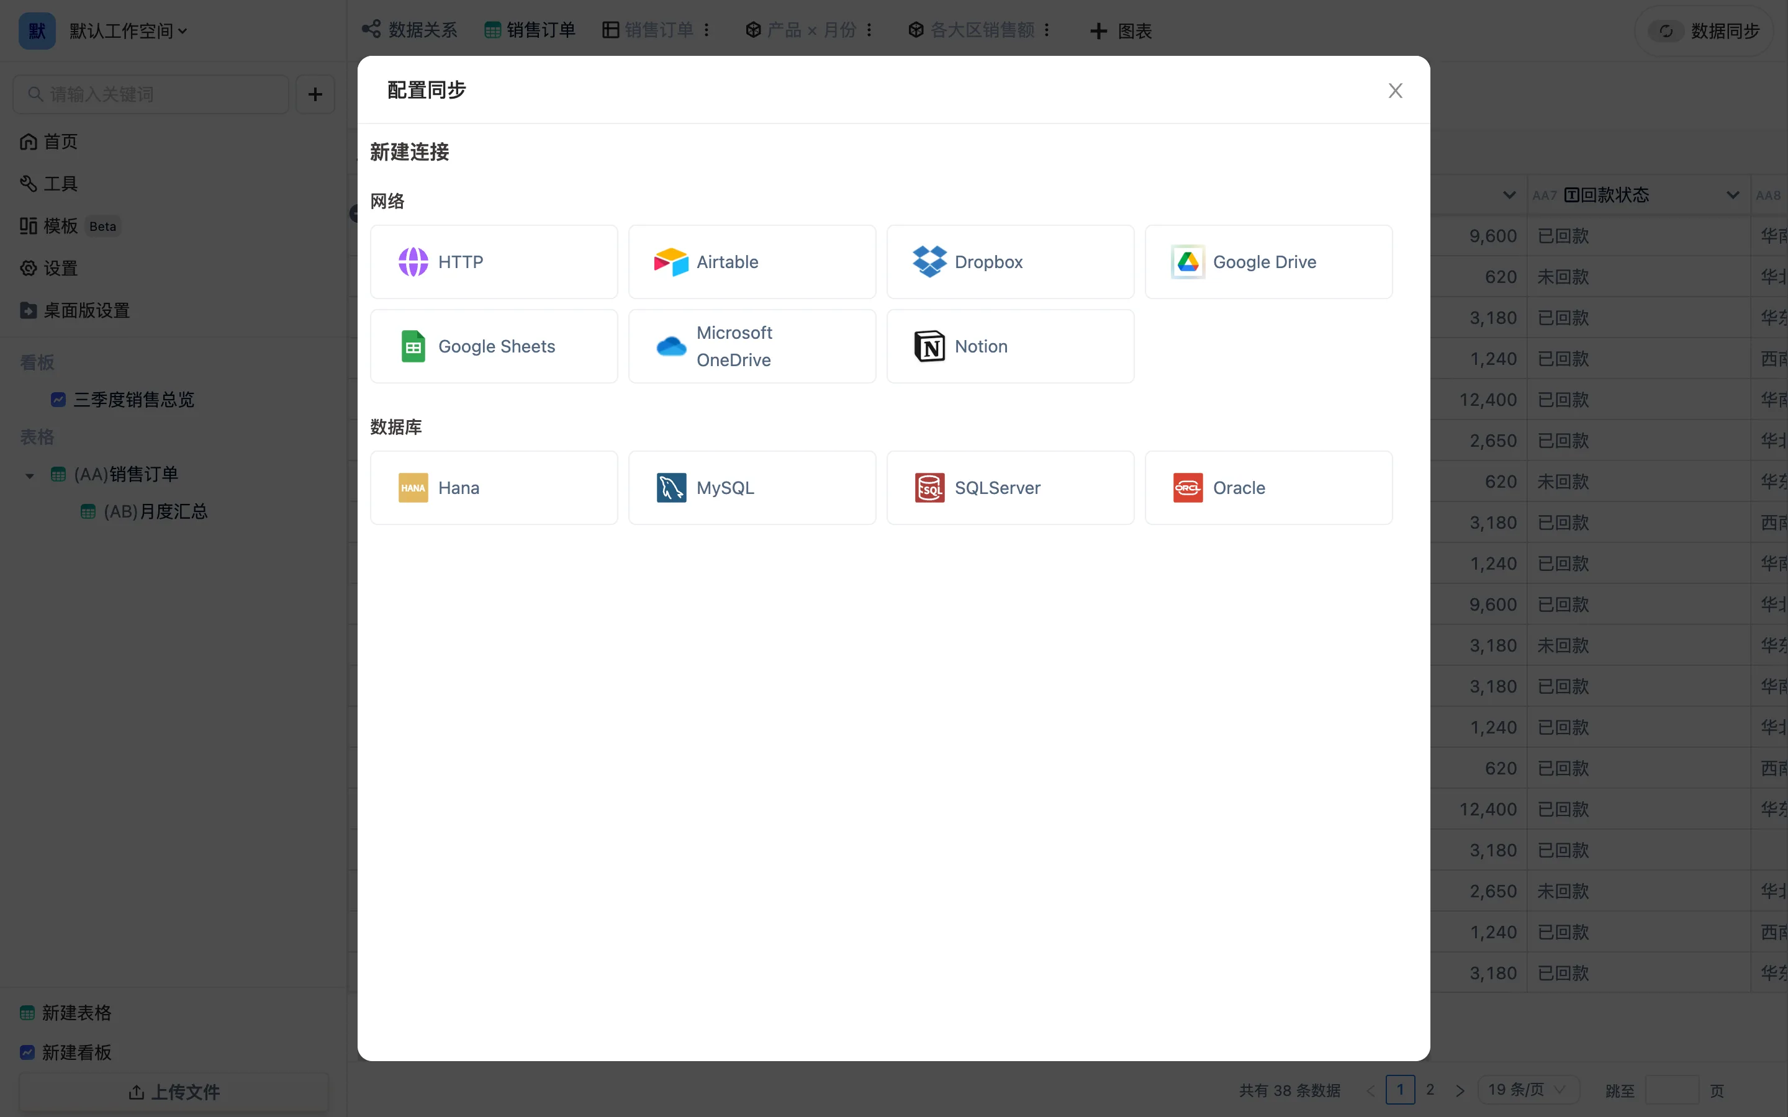Open 设置 via its gear icon

[x=28, y=268]
